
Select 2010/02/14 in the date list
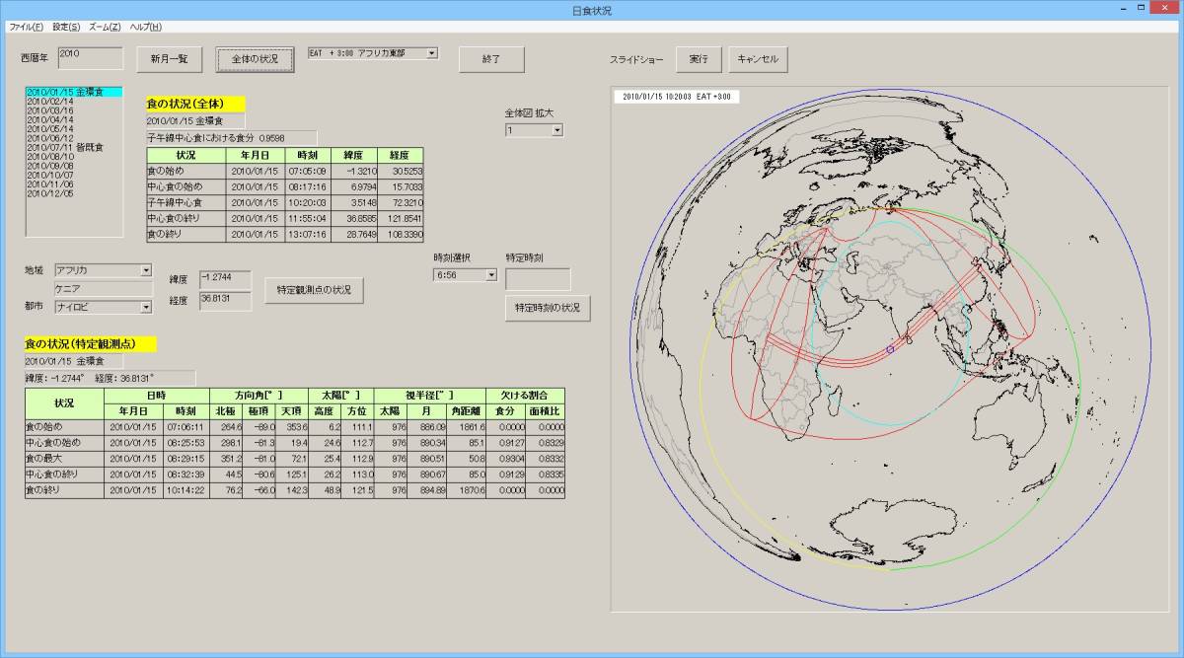[x=74, y=101]
